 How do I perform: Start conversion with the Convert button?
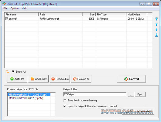pyautogui.click(x=132, y=79)
